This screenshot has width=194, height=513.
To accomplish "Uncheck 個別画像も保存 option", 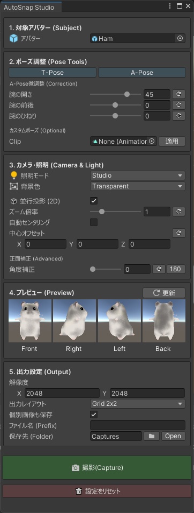I will [94, 414].
